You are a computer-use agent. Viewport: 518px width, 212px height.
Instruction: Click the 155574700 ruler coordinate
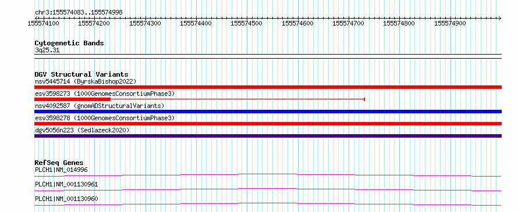(x=349, y=24)
